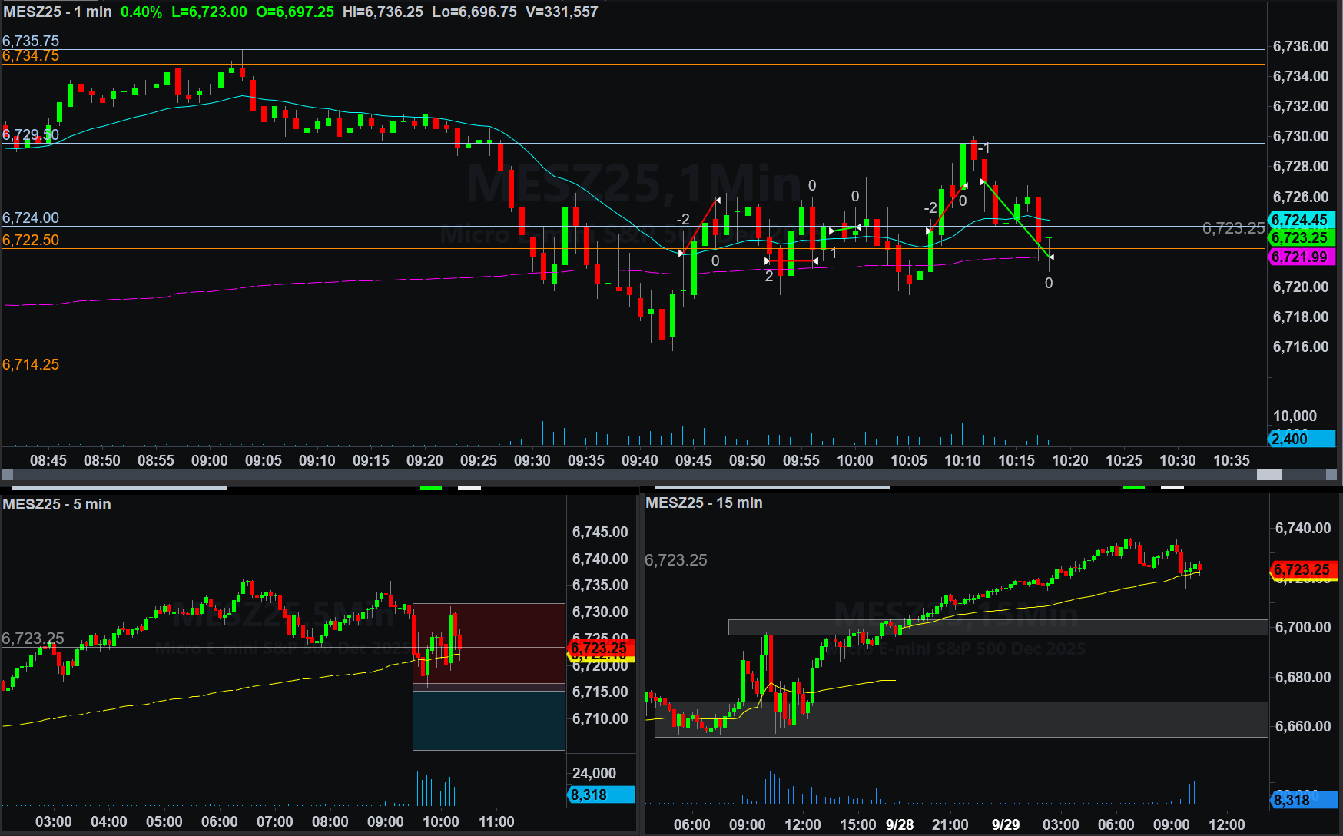Click the 9/28 date marker on 15-min axis
The width and height of the screenshot is (1343, 836).
coord(900,824)
